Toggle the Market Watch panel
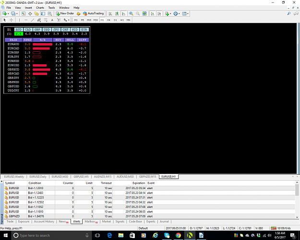 pyautogui.click(x=24, y=13)
